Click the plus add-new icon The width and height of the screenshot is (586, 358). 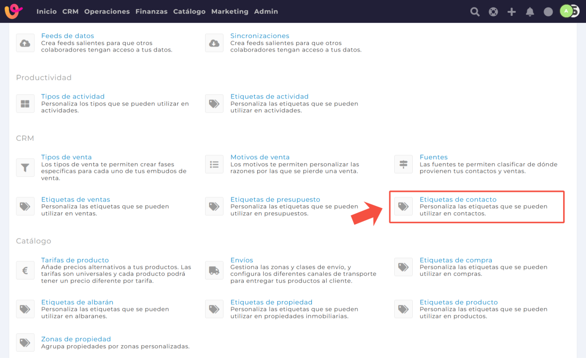point(512,12)
